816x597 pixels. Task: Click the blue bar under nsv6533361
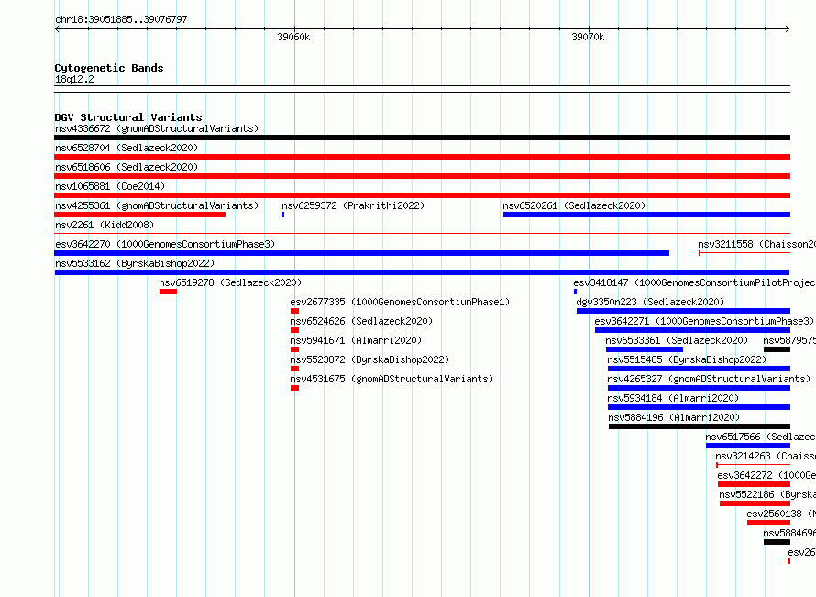(x=645, y=349)
